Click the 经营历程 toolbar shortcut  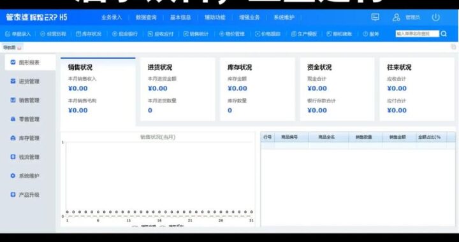click(x=54, y=34)
